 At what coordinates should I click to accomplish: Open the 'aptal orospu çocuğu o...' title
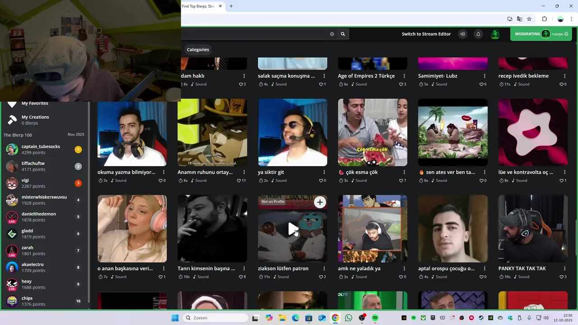click(x=446, y=268)
